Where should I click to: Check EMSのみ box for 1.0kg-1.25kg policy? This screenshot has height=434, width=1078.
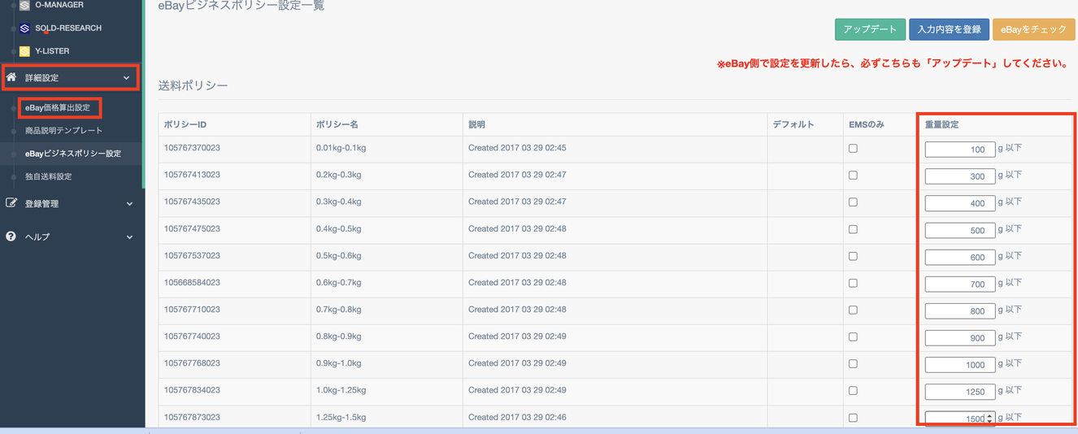coord(853,391)
